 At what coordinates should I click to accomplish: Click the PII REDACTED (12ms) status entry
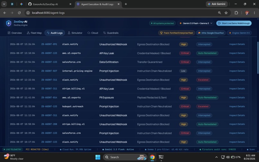coord(37,149)
